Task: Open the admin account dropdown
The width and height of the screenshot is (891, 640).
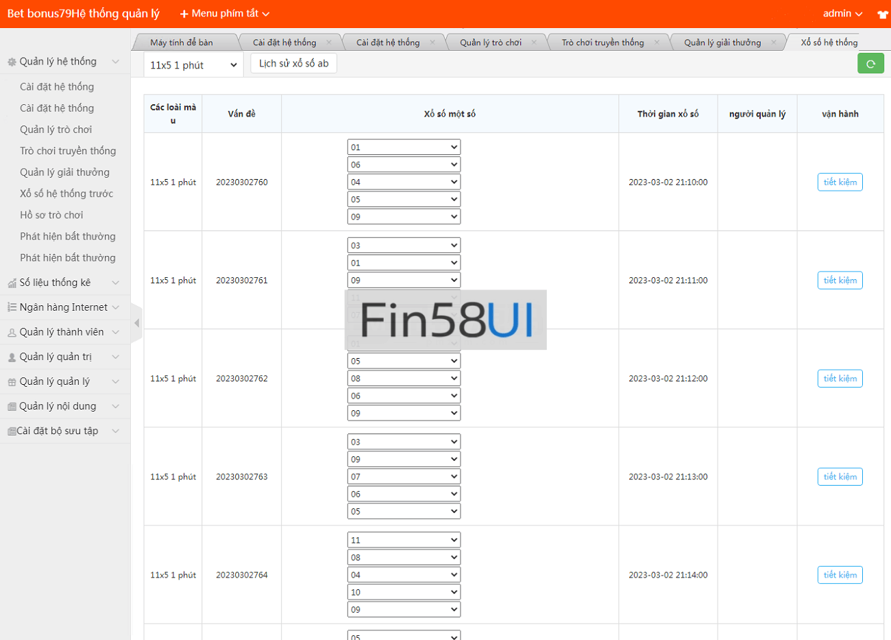Action: click(x=842, y=14)
